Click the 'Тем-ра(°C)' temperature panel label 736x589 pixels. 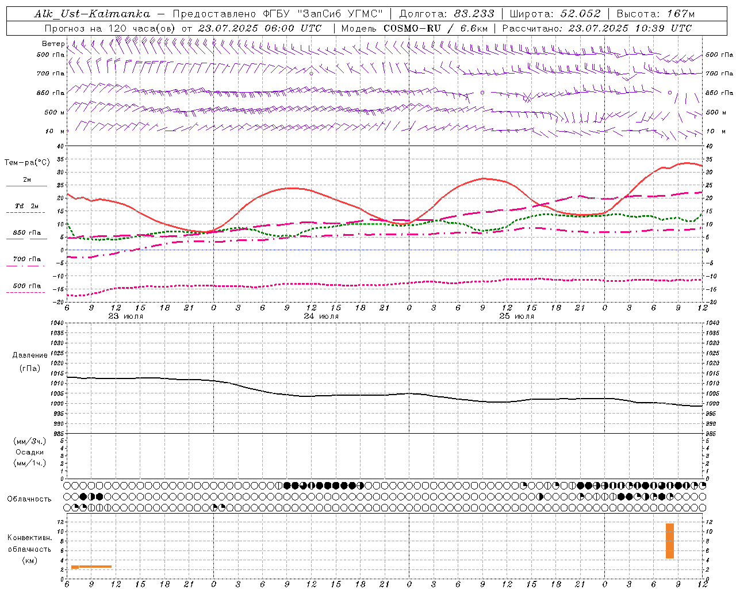pos(27,163)
